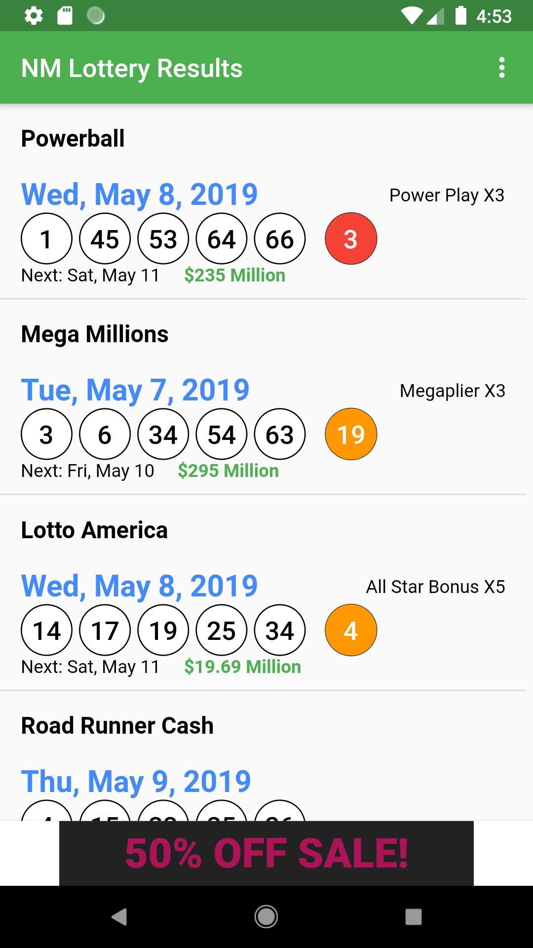Select the Powerball Wed, May 8, 2019 date

[x=139, y=195]
